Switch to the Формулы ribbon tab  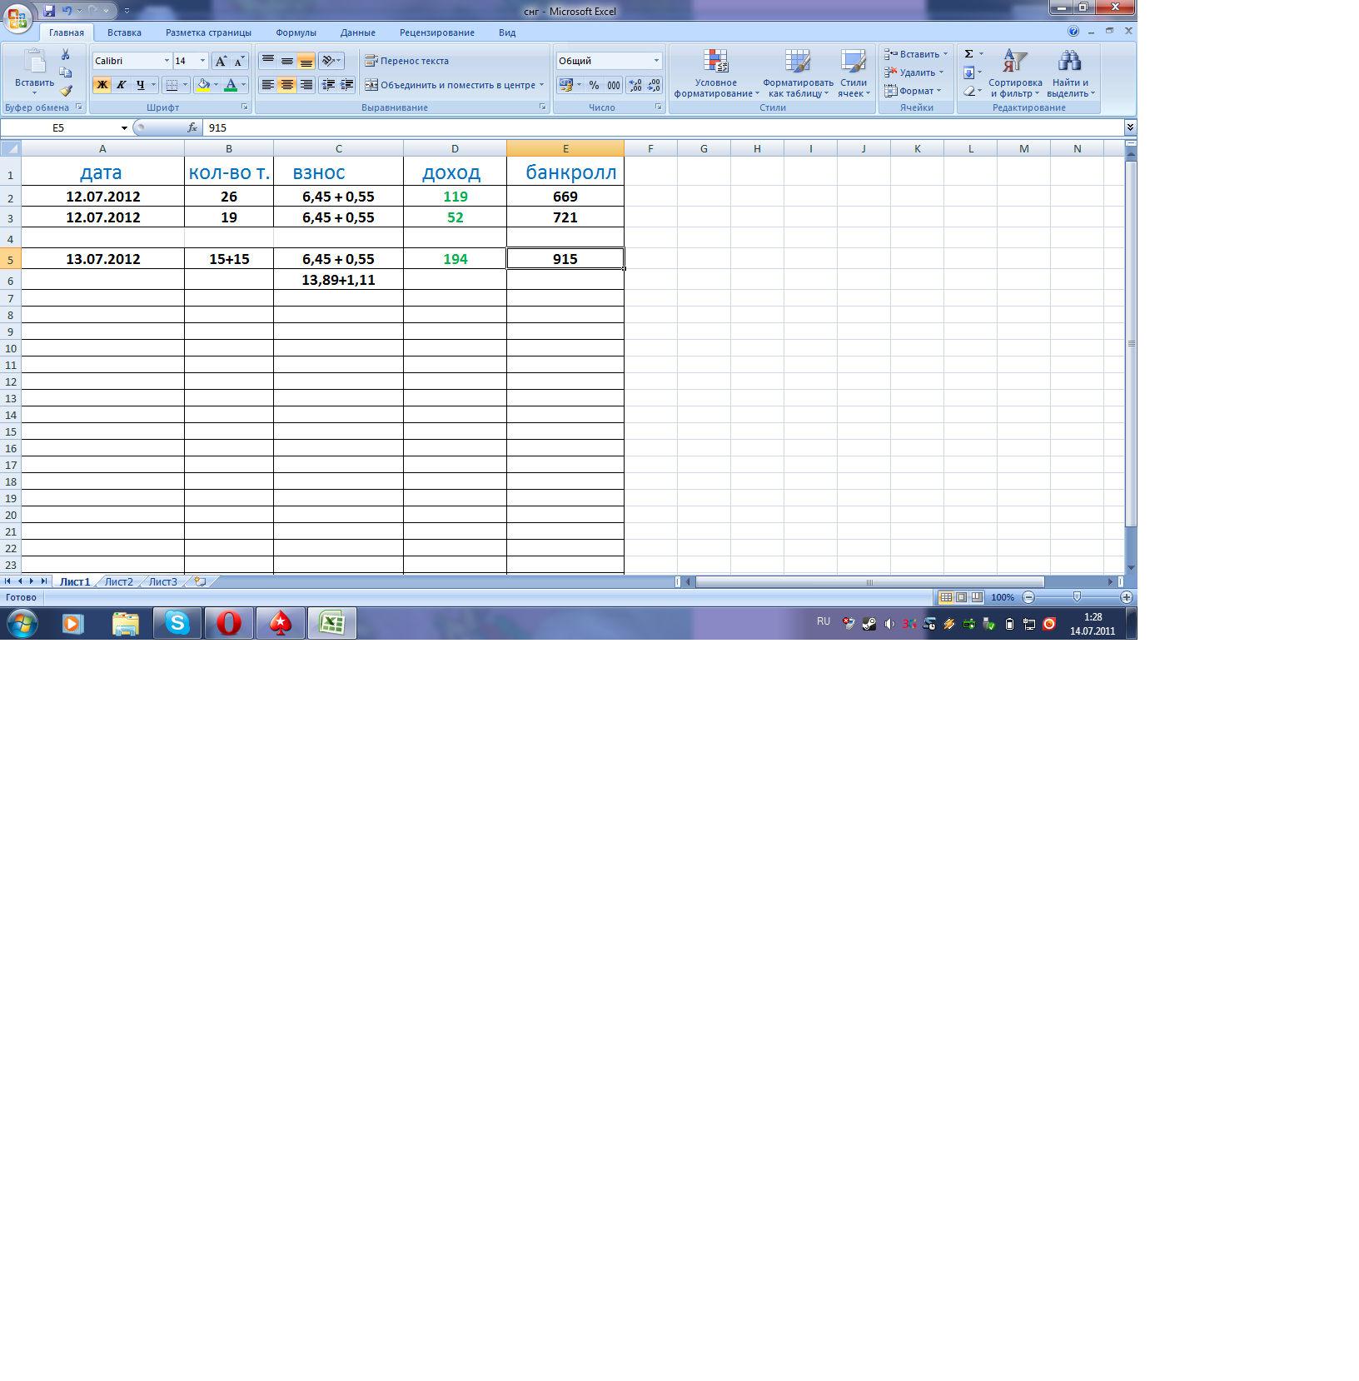click(x=296, y=32)
